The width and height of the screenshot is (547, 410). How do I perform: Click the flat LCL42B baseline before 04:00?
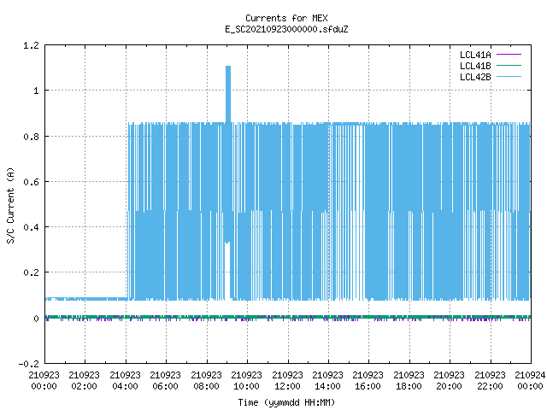tap(85, 299)
